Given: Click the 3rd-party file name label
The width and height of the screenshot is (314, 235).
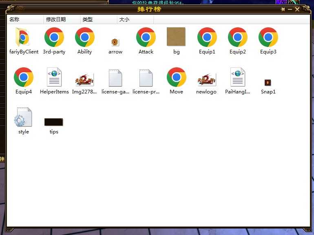Looking at the screenshot, I should coord(54,52).
